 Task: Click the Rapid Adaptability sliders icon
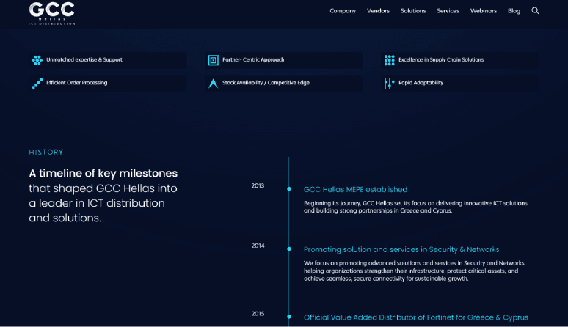[389, 84]
